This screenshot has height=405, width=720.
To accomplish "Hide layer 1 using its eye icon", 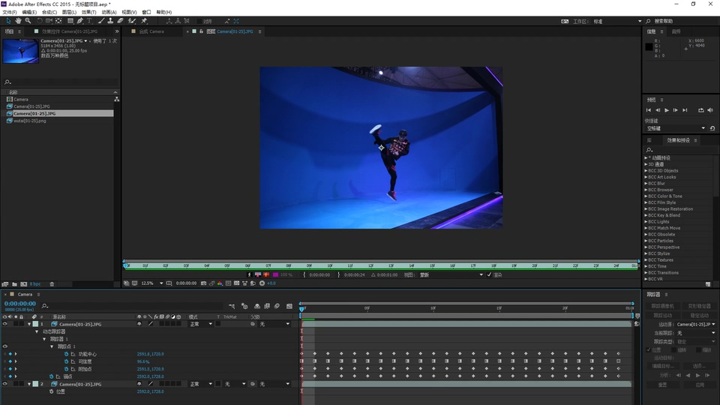I will (x=4, y=324).
